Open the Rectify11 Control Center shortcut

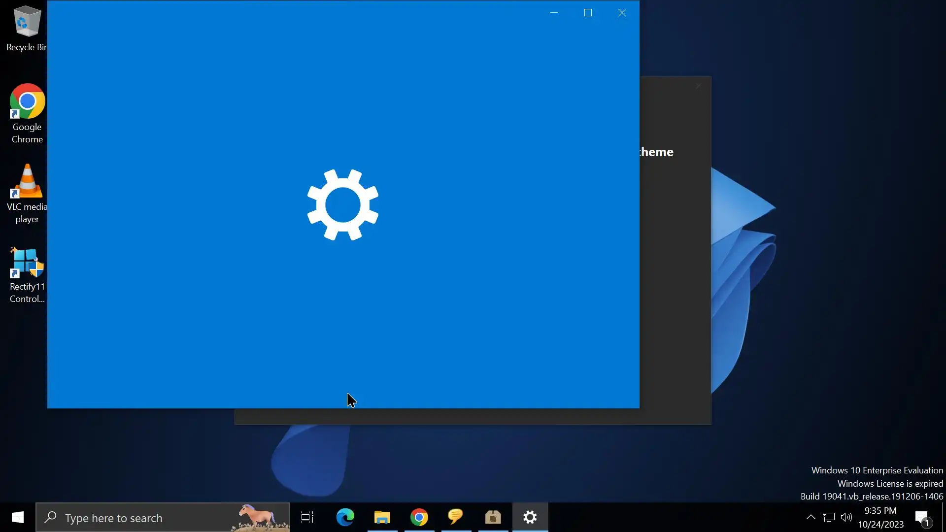[x=27, y=275]
